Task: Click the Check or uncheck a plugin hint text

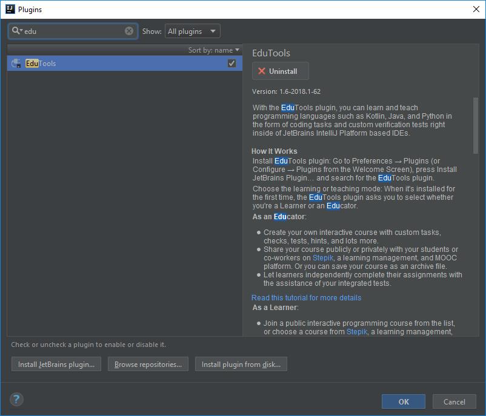Action: point(88,345)
